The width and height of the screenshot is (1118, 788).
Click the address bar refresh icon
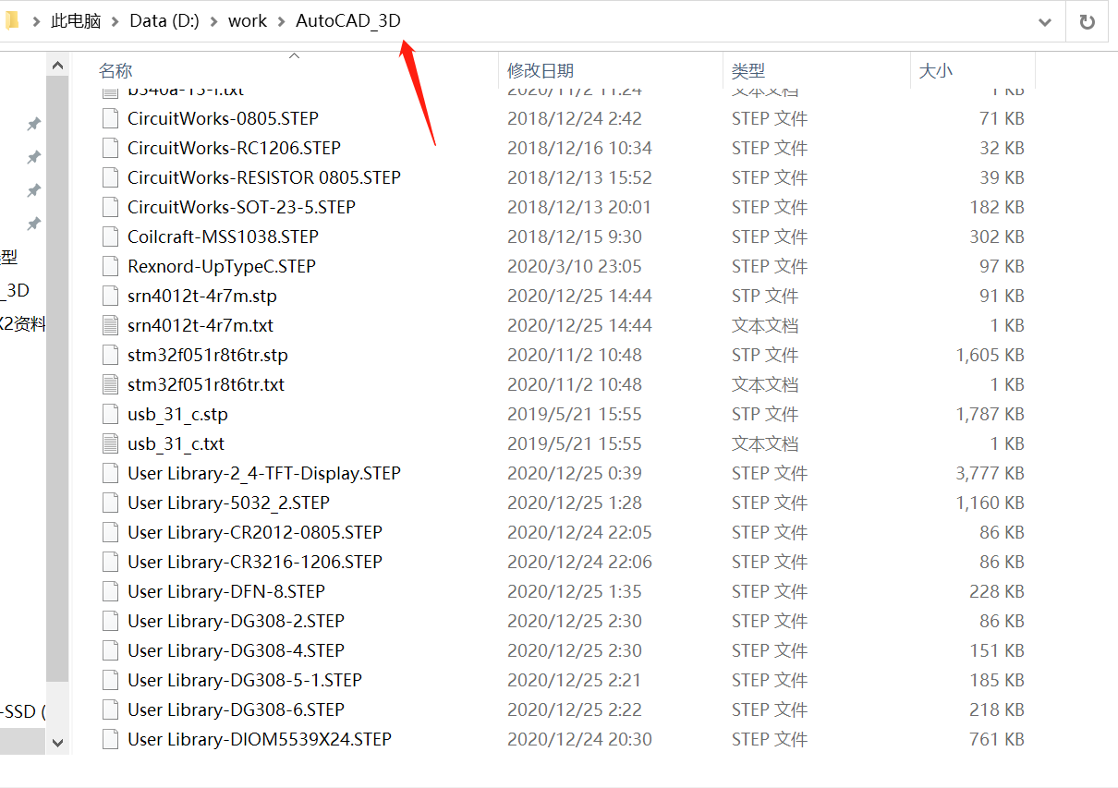click(x=1088, y=21)
